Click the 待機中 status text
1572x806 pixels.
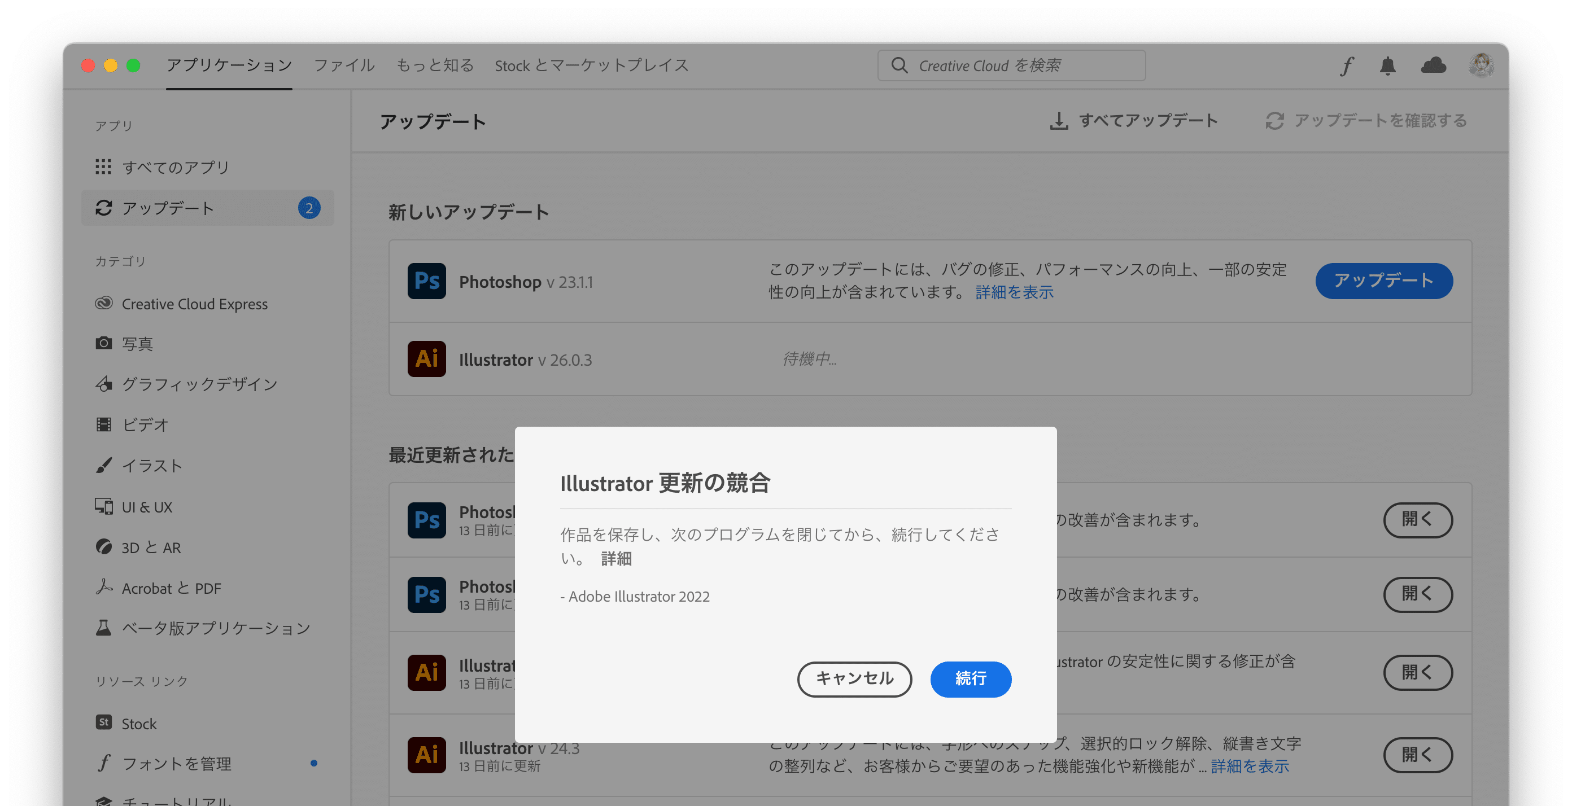pos(809,359)
